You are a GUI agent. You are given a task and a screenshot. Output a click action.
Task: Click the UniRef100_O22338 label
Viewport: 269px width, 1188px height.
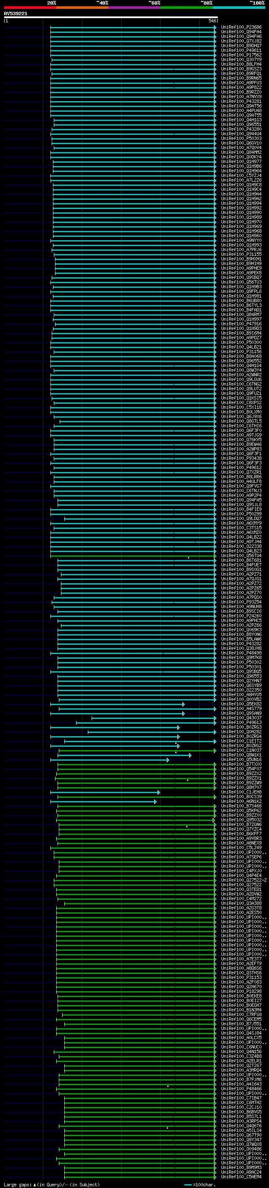pos(241,547)
